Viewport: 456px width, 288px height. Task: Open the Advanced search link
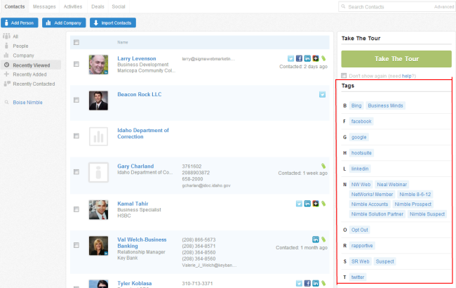click(444, 7)
